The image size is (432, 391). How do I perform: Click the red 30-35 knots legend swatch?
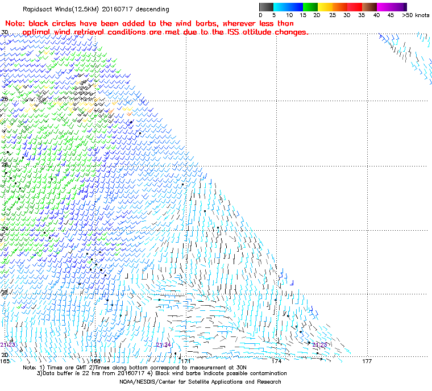(x=355, y=7)
